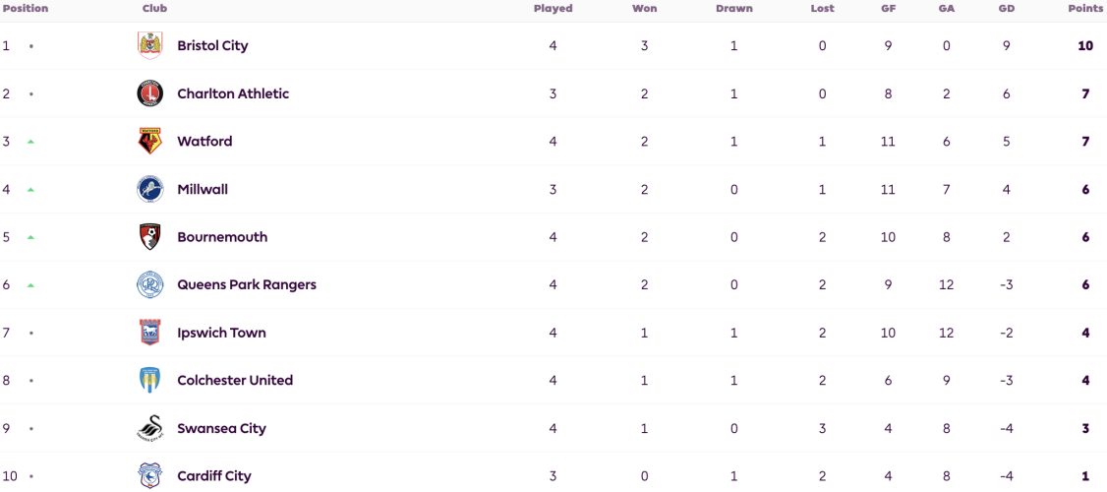Click Millwall's green upward movement indicator

(30, 190)
